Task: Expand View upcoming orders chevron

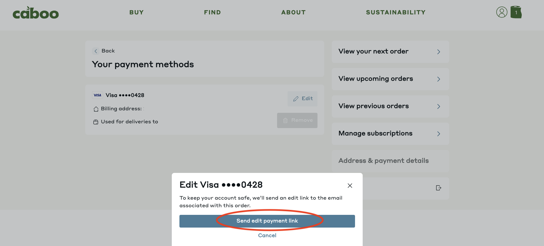Action: 439,79
